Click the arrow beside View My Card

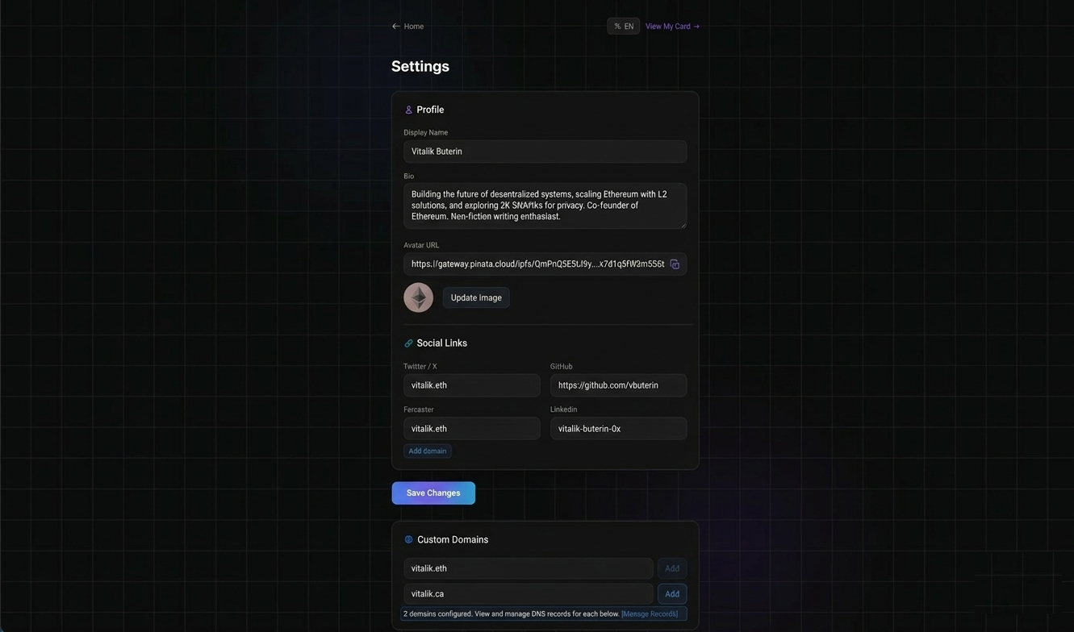[x=696, y=26]
